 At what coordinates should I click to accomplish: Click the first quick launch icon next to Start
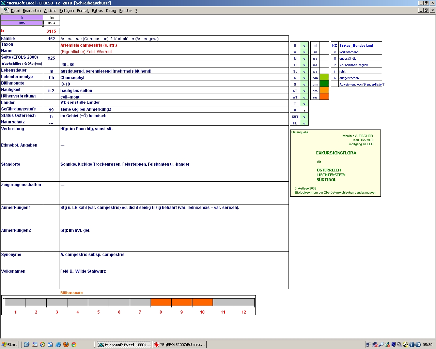27,345
